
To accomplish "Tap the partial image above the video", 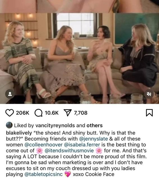I will click(80, 6).
